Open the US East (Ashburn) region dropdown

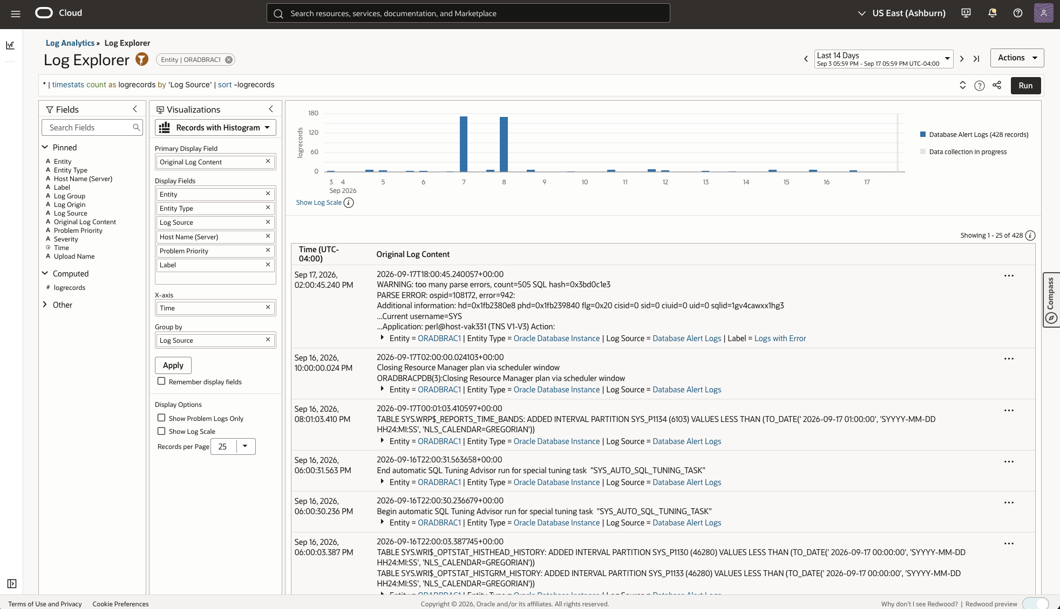[x=901, y=13]
